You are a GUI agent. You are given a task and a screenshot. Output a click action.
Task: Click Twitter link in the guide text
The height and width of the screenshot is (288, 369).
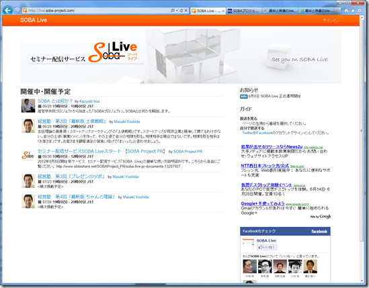click(x=248, y=133)
